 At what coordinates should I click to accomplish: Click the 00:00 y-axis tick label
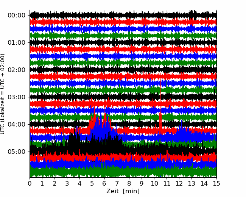17,16
